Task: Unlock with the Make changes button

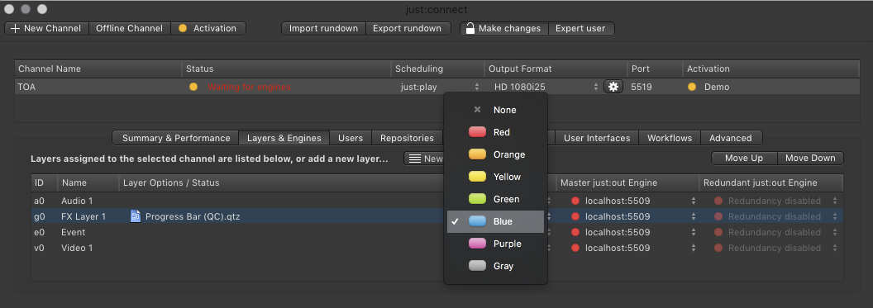Action: point(503,28)
